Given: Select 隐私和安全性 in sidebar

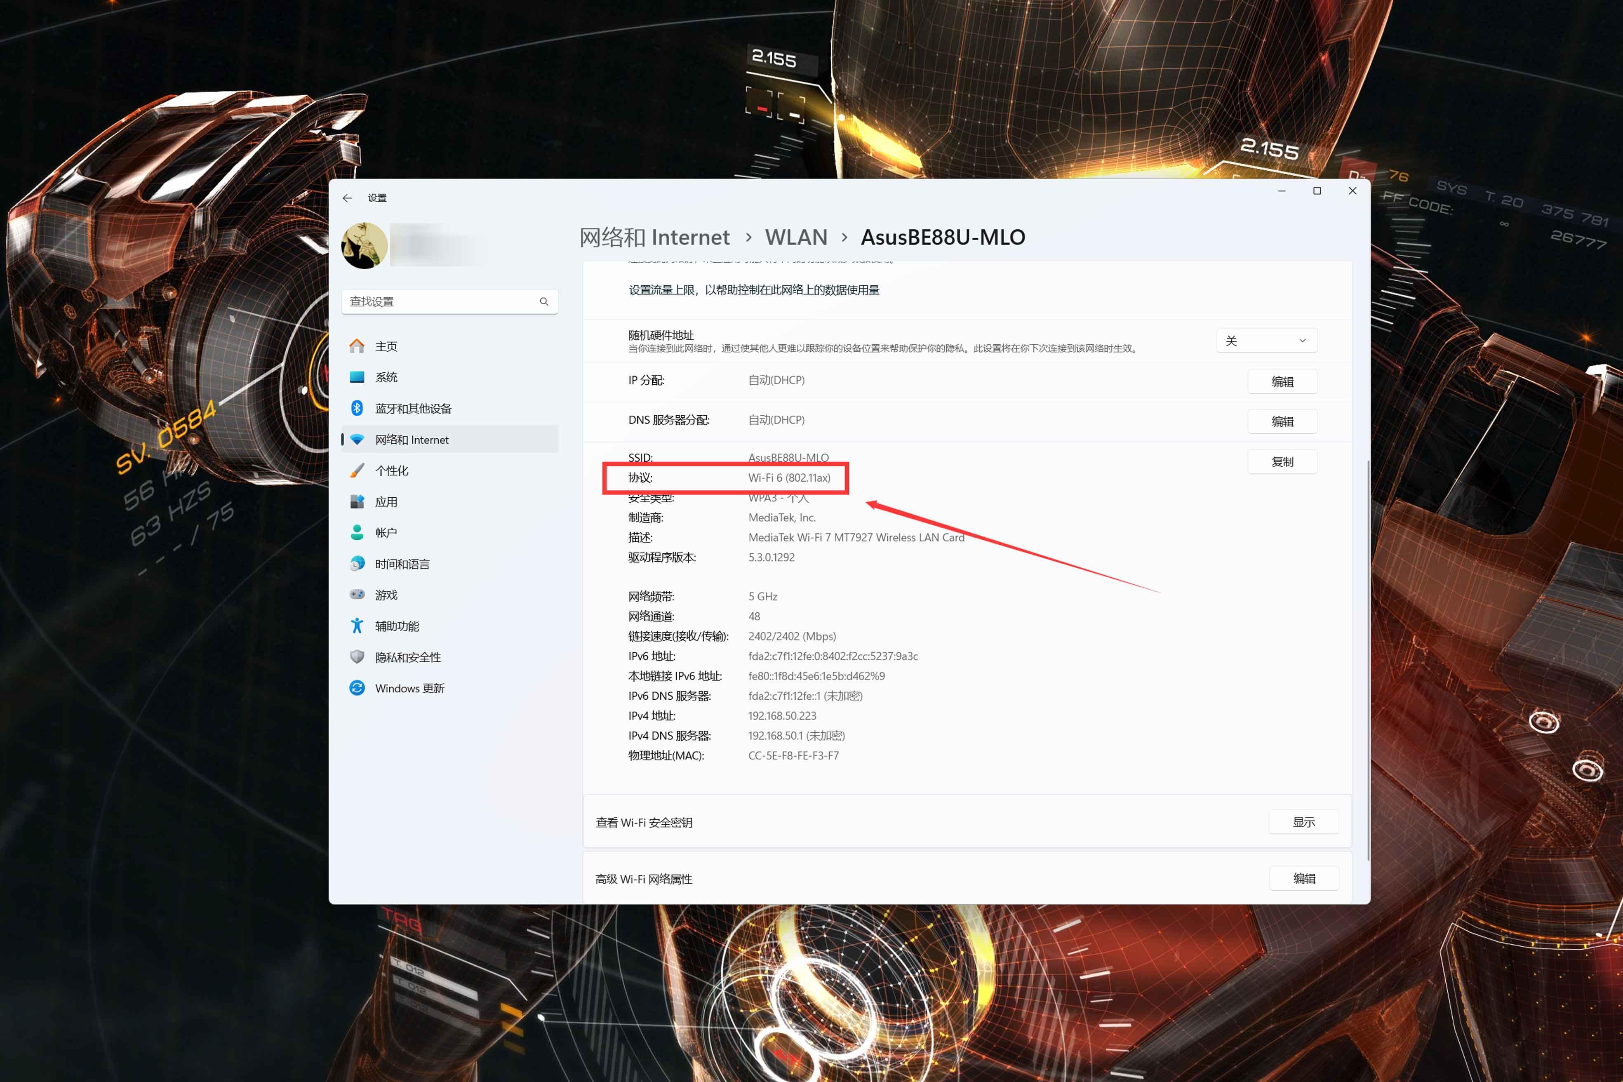Looking at the screenshot, I should tap(407, 657).
